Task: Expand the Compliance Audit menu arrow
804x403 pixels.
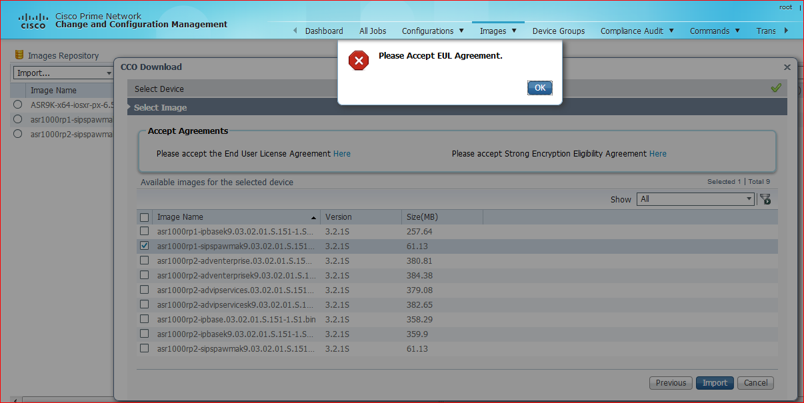Action: [671, 31]
